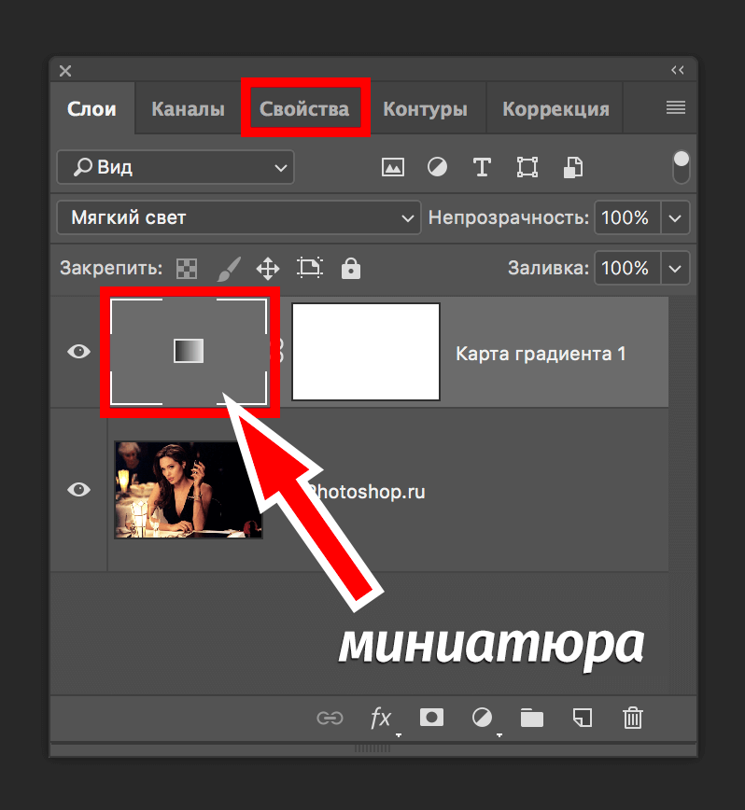
Task: Create new fill or adjustment layer
Action: (x=482, y=718)
